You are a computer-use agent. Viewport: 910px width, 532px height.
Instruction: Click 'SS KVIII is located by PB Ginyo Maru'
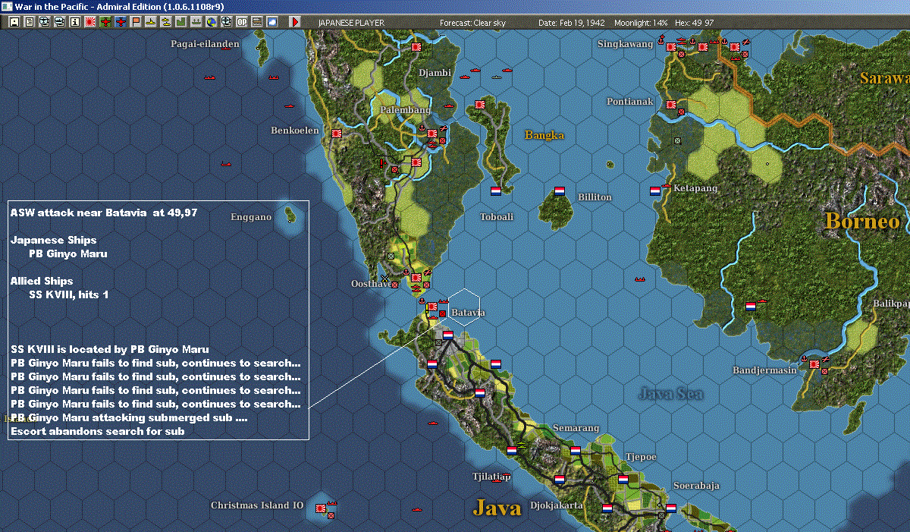110,349
